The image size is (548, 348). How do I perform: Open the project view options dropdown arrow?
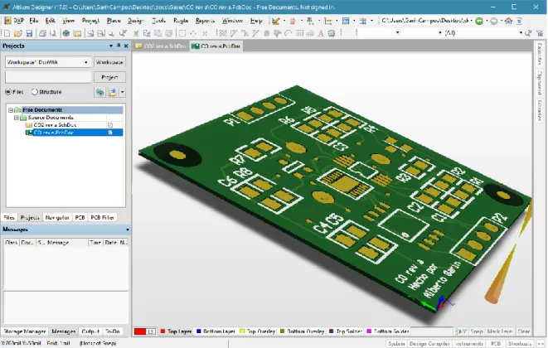(x=122, y=92)
